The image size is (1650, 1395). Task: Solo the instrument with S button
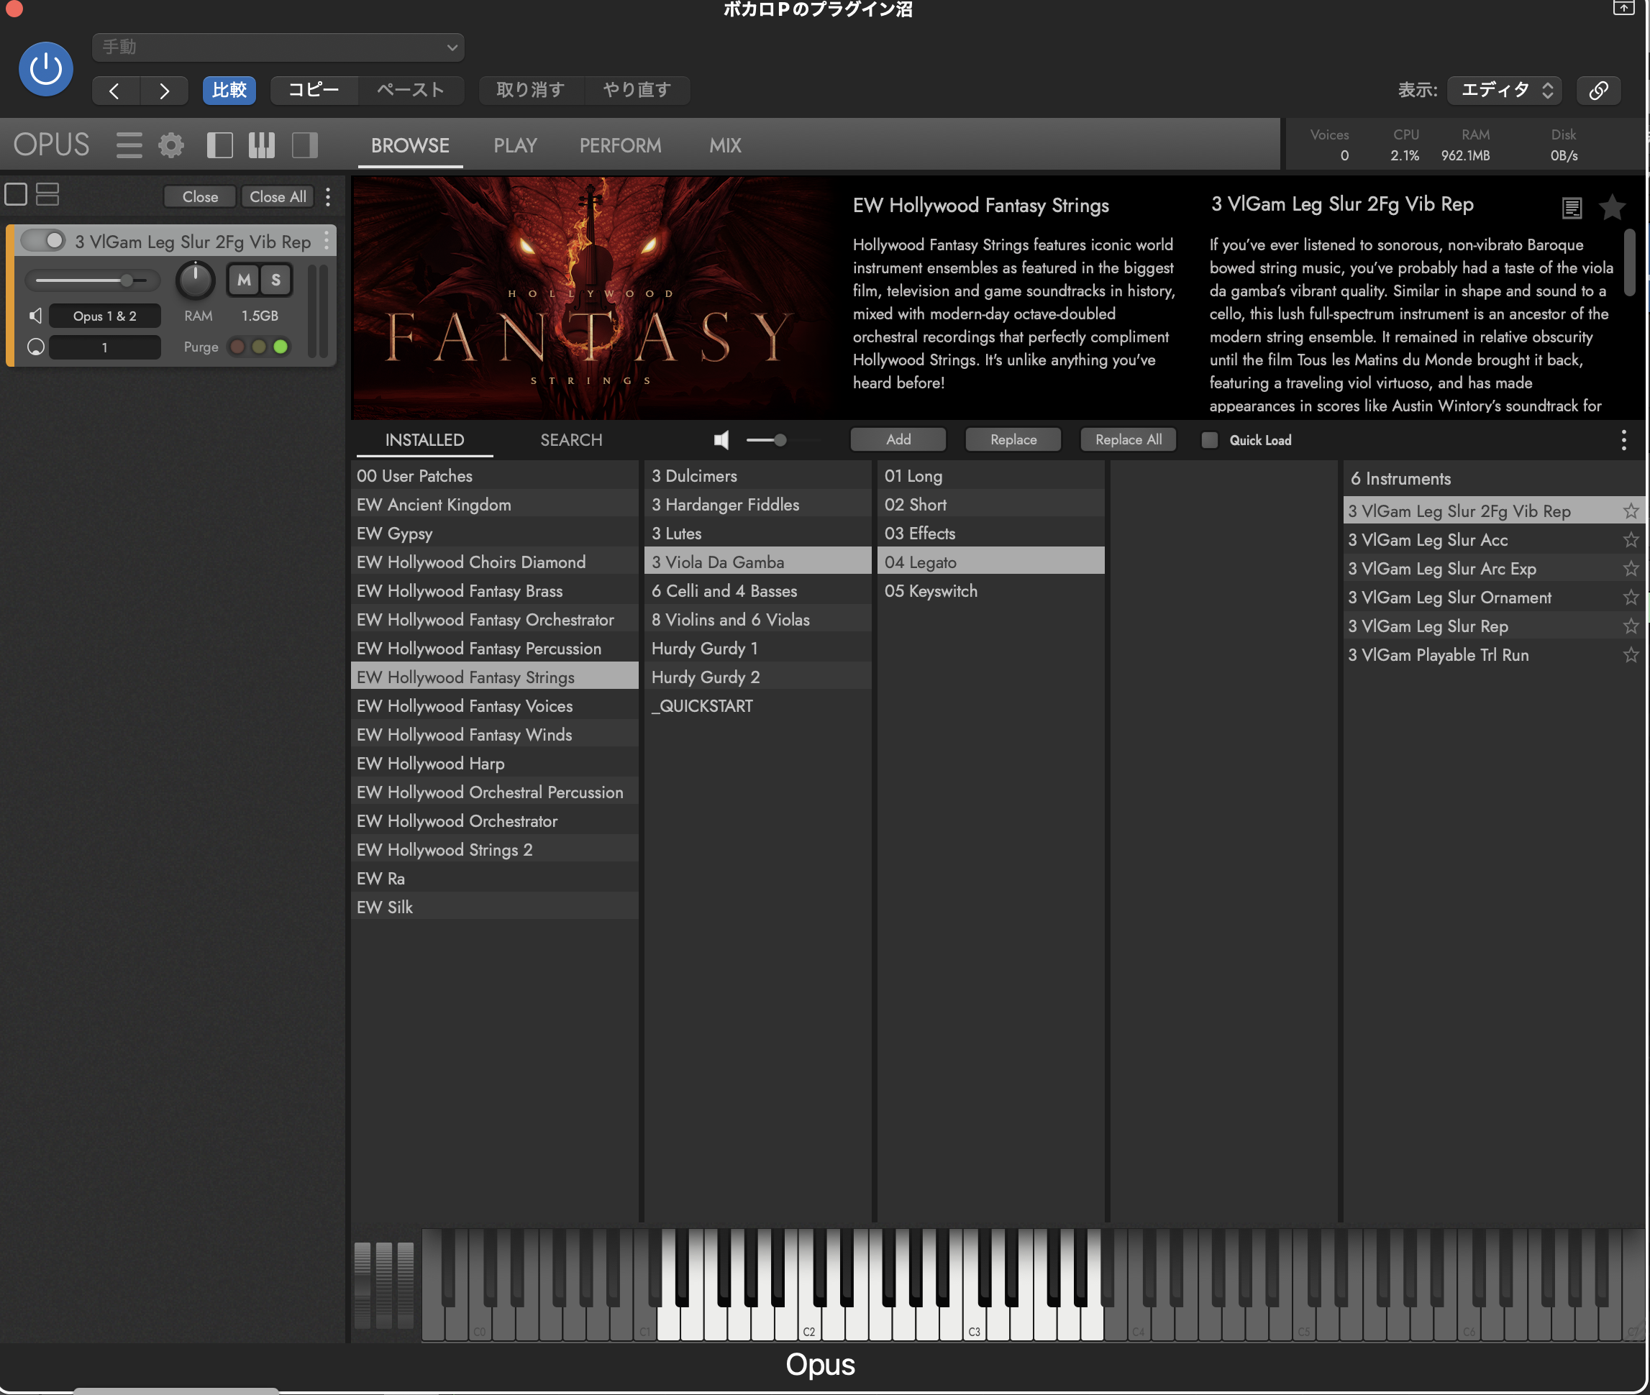pyautogui.click(x=276, y=280)
